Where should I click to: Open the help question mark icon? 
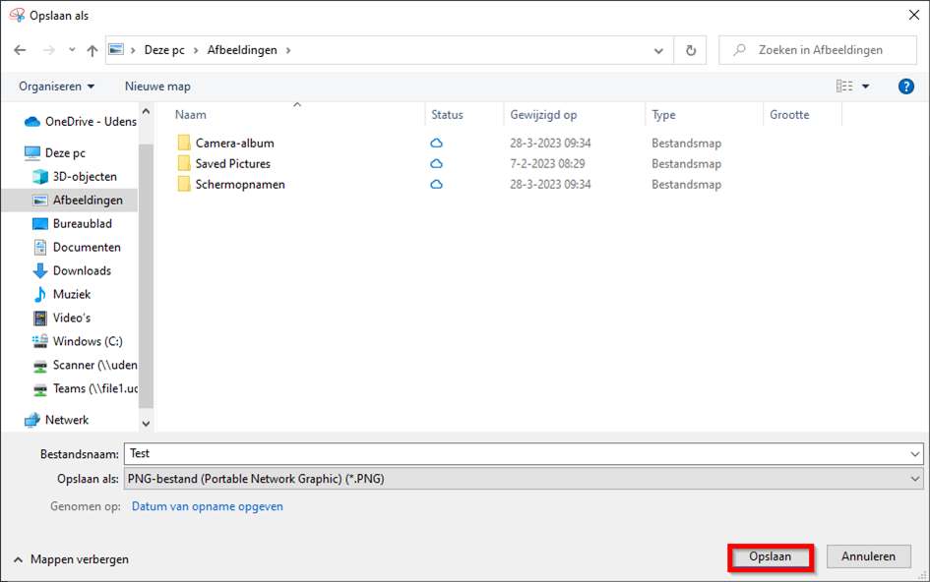tap(906, 87)
